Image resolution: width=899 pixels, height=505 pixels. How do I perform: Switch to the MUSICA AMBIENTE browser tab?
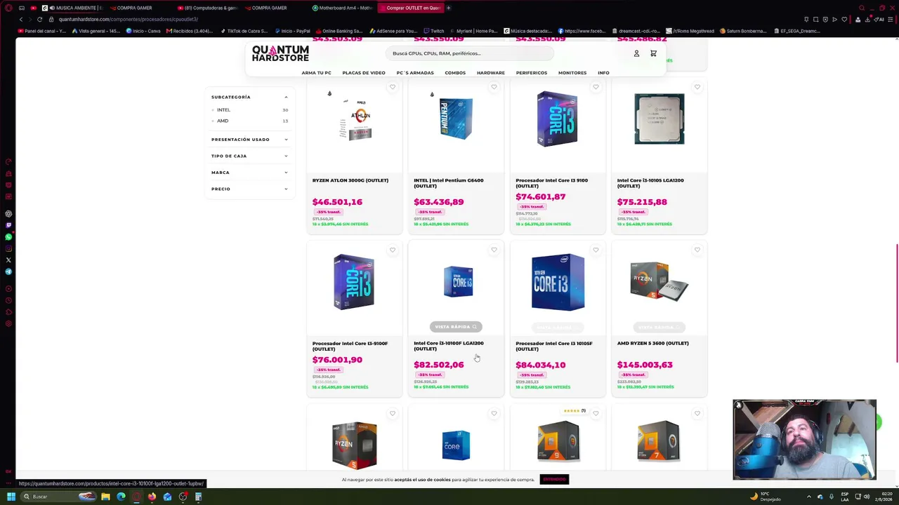72,8
